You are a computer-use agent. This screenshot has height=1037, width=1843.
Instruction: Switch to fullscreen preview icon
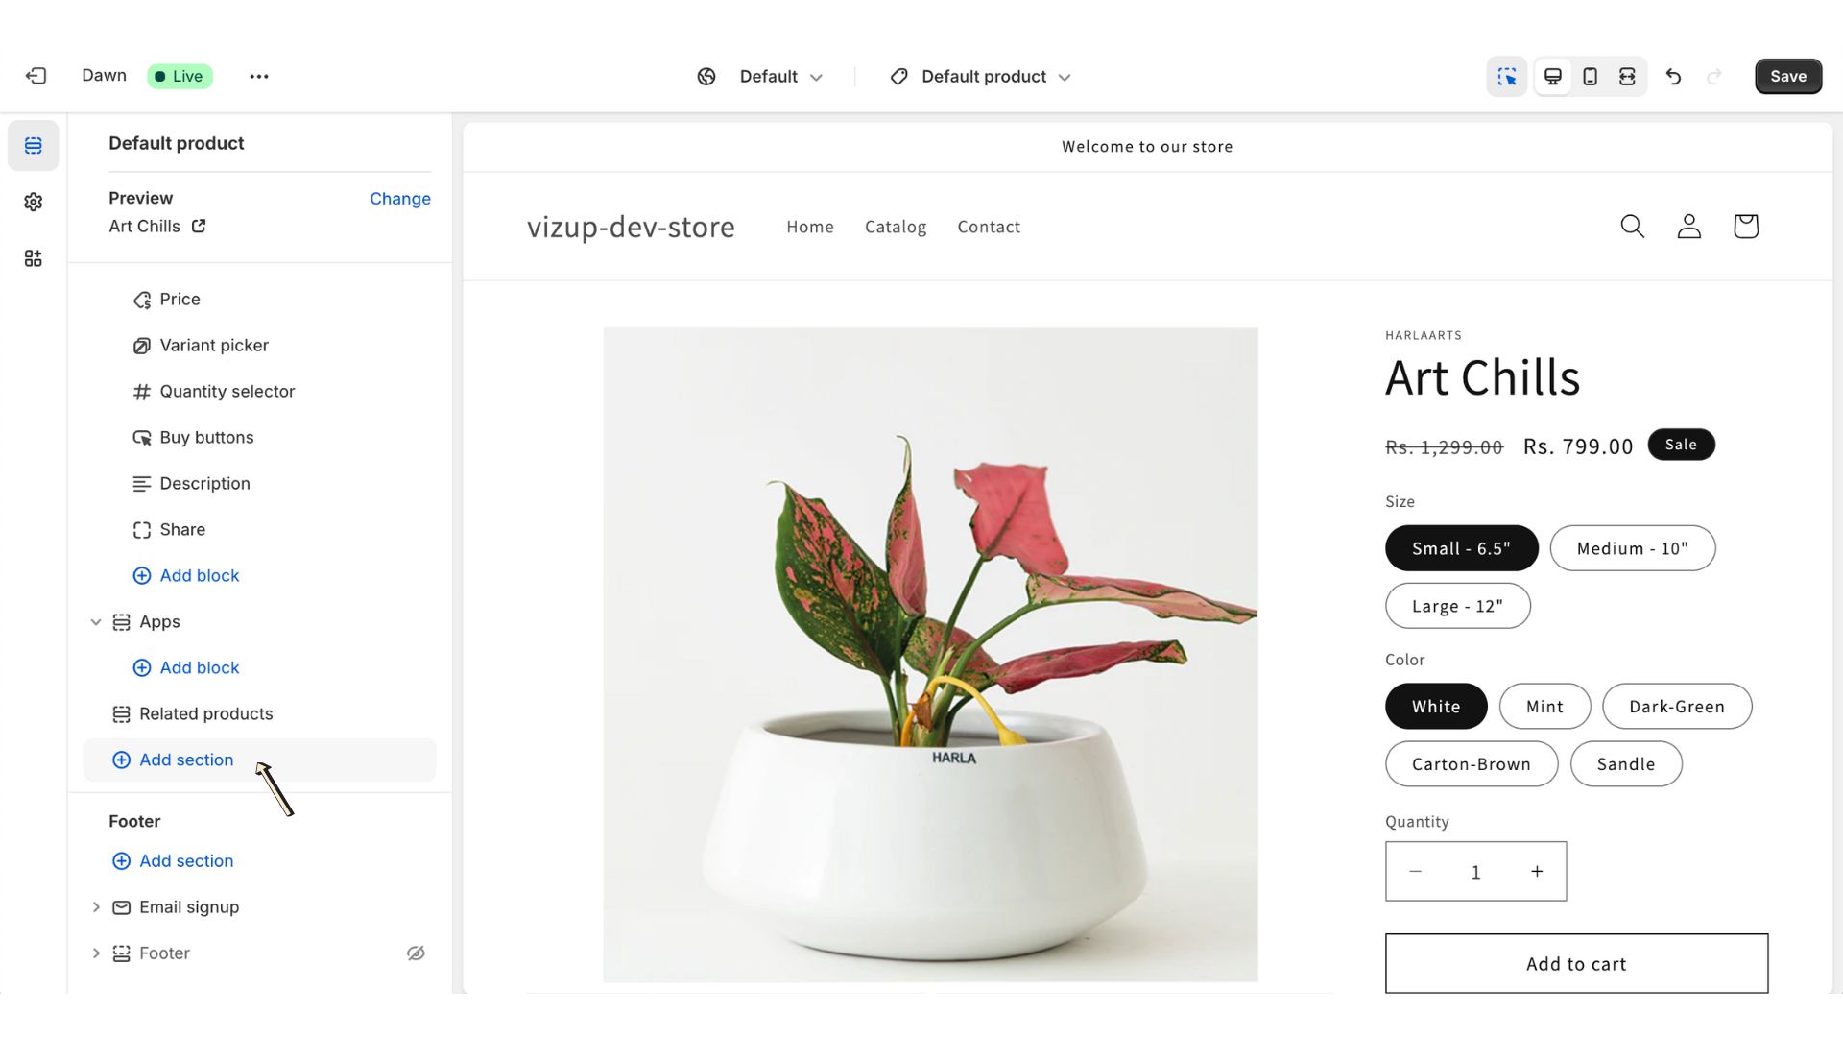coord(1627,76)
